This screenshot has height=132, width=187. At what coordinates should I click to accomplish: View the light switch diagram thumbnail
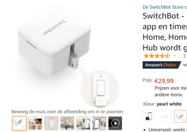pyautogui.click(x=51, y=123)
